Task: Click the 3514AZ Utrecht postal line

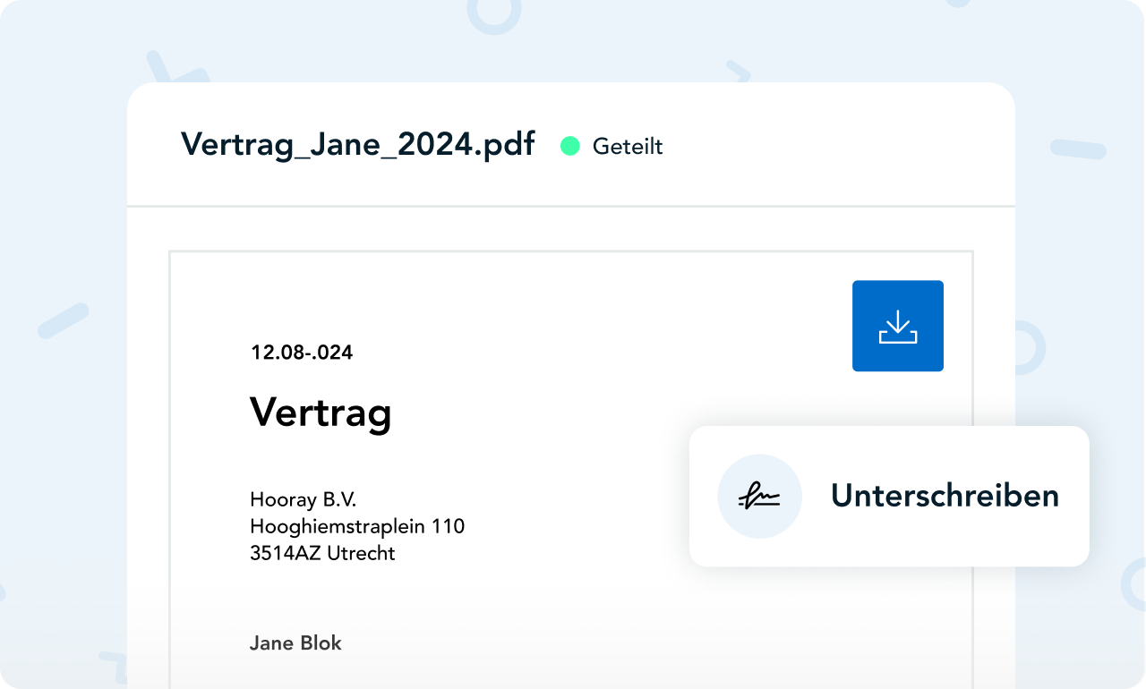Action: pyautogui.click(x=322, y=553)
